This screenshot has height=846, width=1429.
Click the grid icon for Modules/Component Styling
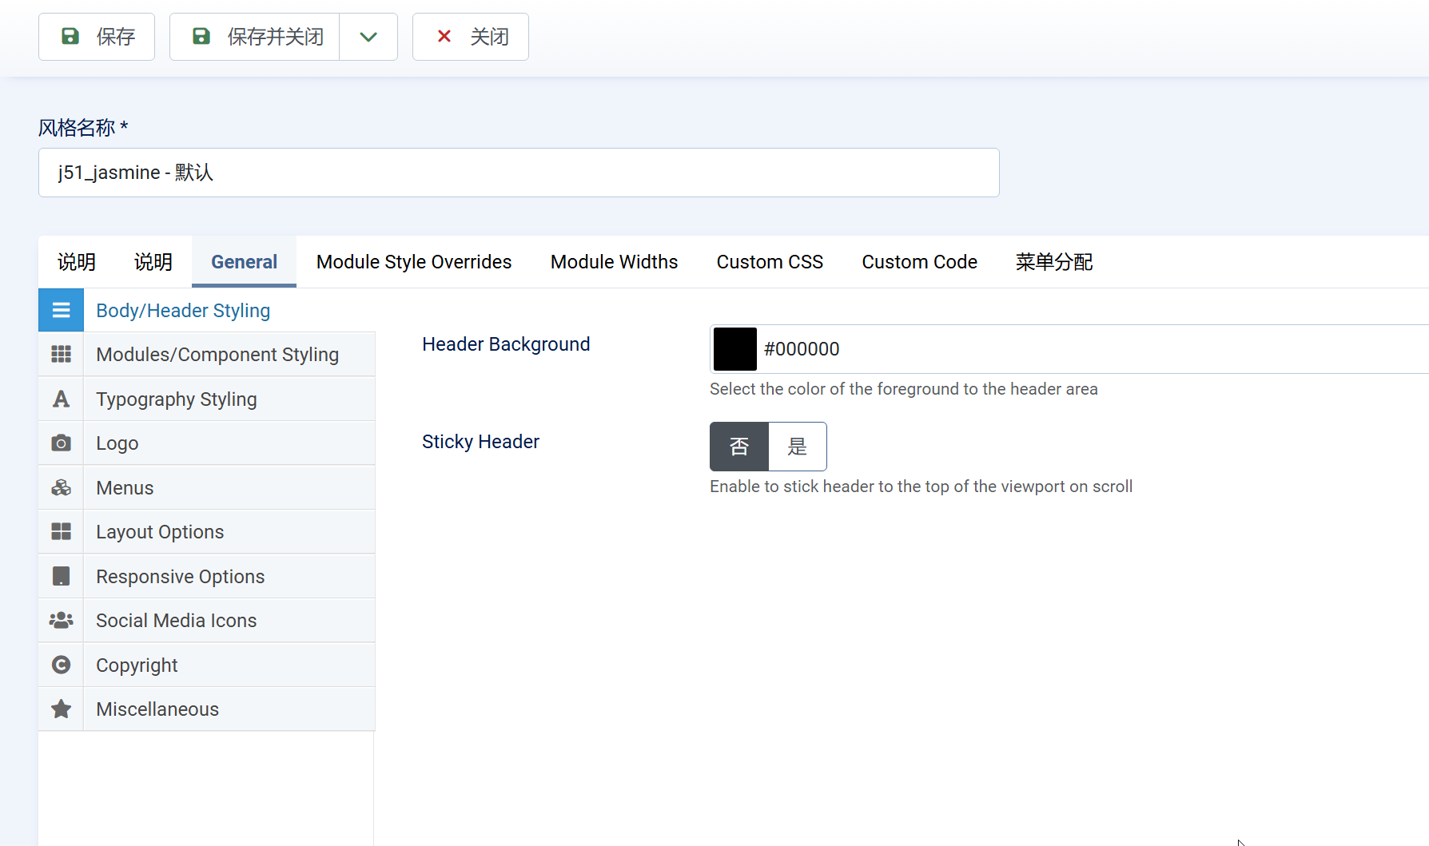coord(61,355)
